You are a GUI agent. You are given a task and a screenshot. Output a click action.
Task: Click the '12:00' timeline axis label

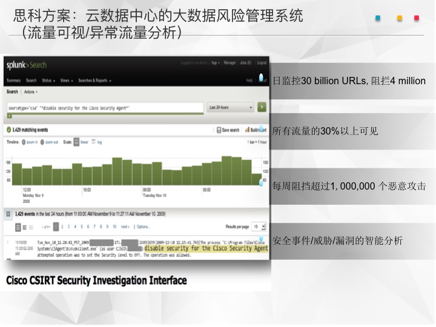click(27, 190)
